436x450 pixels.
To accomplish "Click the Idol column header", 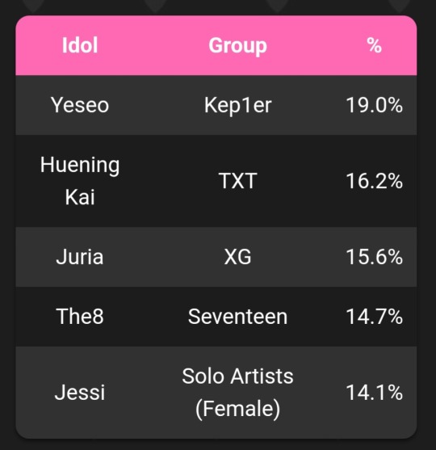I will pyautogui.click(x=80, y=45).
